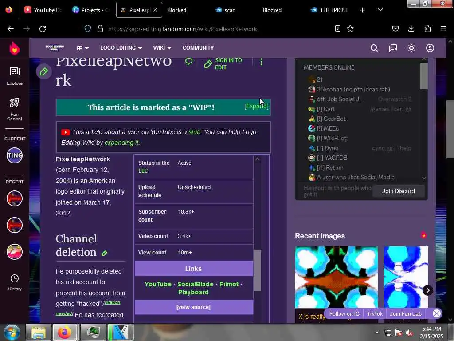Reload the current page
The height and width of the screenshot is (341, 454).
[x=43, y=29]
